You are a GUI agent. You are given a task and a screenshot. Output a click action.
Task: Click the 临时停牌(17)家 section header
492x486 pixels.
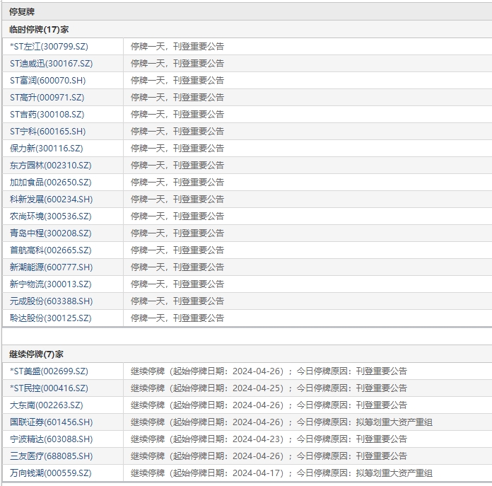click(39, 30)
